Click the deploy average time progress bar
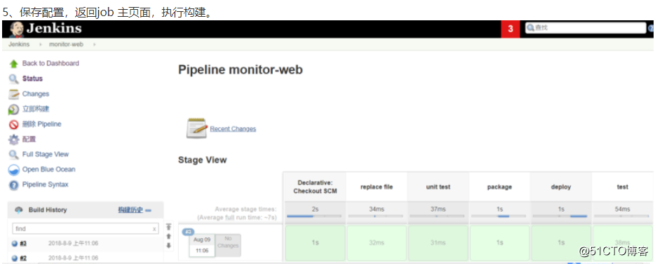 point(561,216)
